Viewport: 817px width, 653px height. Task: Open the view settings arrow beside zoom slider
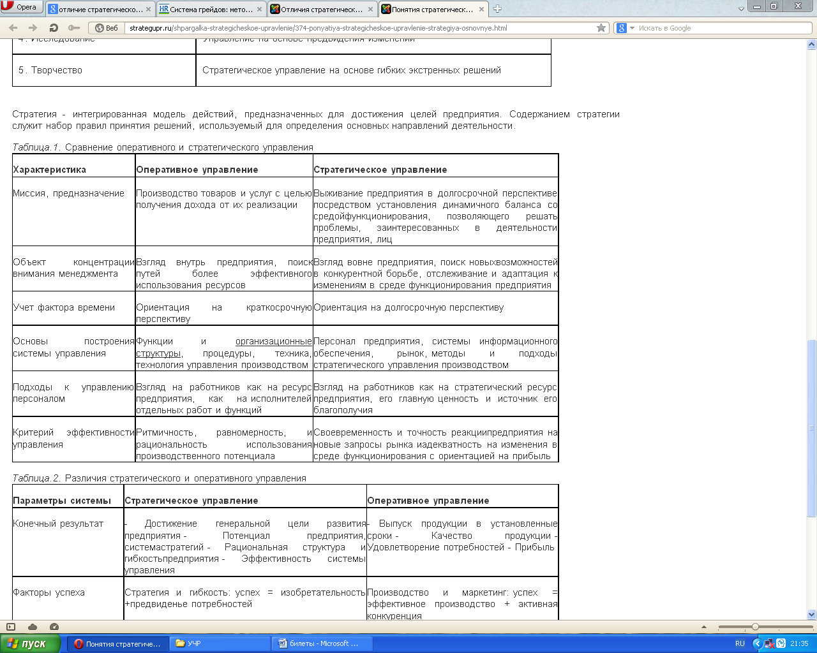pos(705,627)
